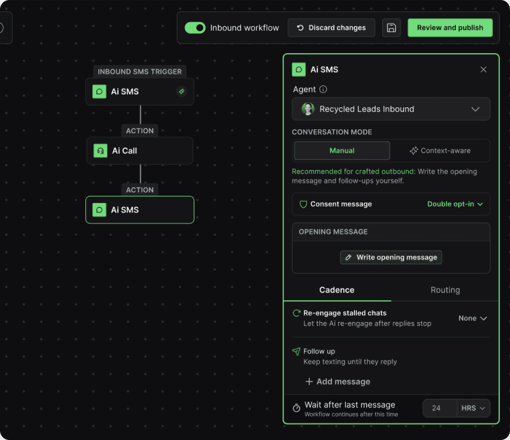Click the info icon beside Agent

click(x=323, y=89)
